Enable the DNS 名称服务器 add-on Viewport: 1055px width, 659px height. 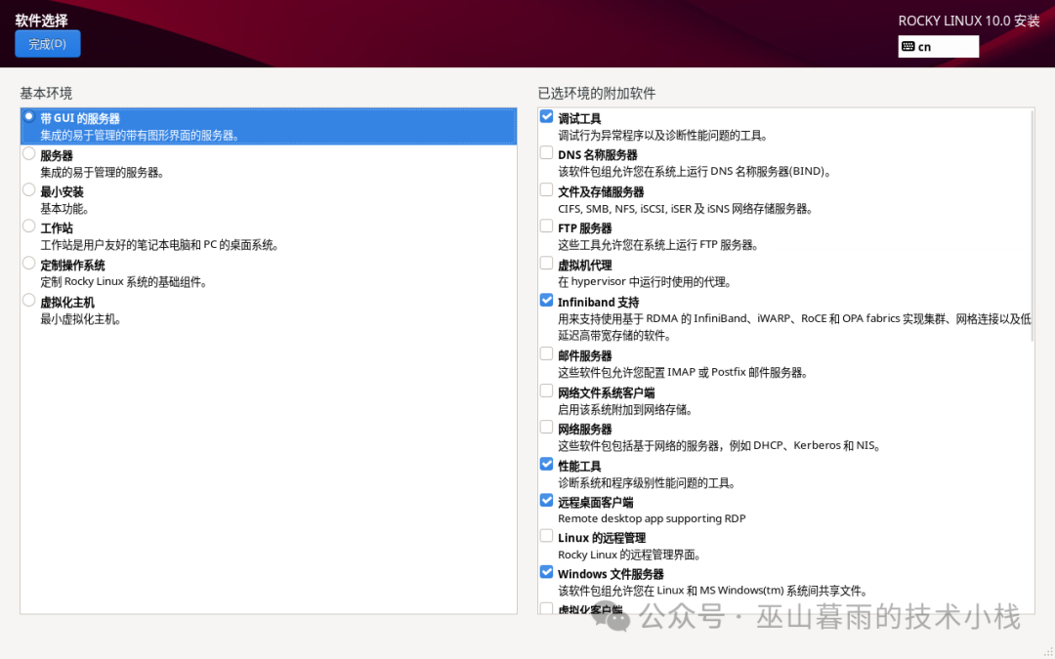tap(546, 152)
